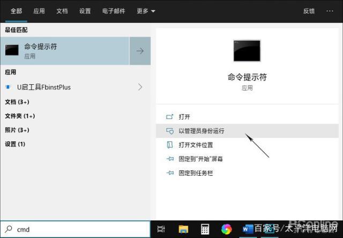The height and width of the screenshot is (238, 343).
Task: Switch to the 文档 filter tab
Action: coord(62,11)
